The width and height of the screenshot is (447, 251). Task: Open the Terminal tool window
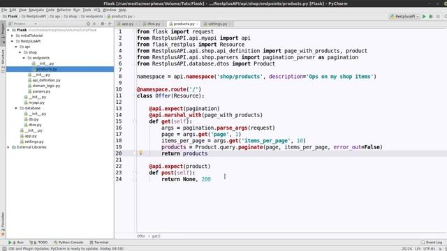99,243
